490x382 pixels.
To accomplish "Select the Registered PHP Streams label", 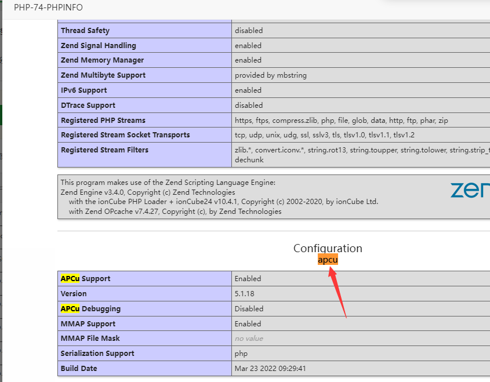I will [103, 120].
